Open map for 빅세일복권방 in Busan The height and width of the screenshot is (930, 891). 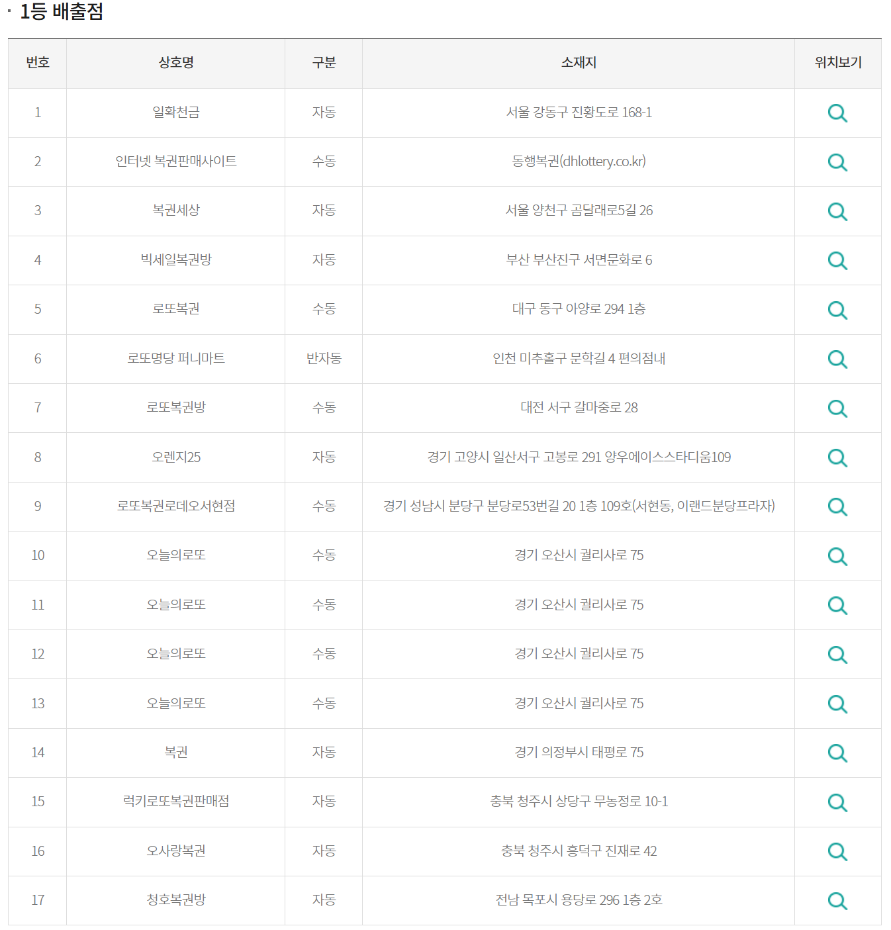pyautogui.click(x=837, y=260)
